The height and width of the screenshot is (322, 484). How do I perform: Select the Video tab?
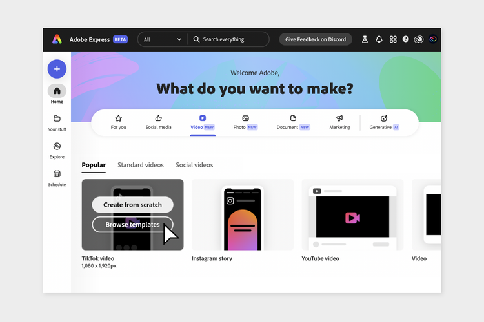pos(203,122)
